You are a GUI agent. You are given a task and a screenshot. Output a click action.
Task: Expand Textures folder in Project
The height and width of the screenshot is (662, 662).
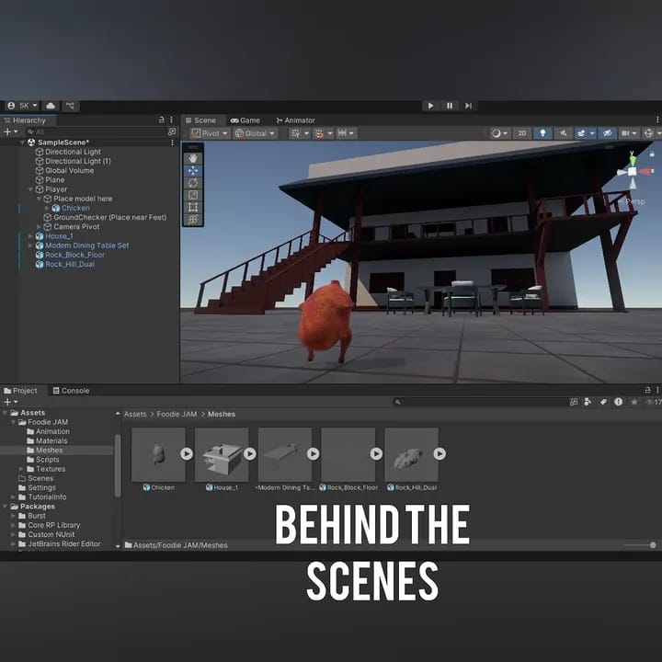(21, 469)
